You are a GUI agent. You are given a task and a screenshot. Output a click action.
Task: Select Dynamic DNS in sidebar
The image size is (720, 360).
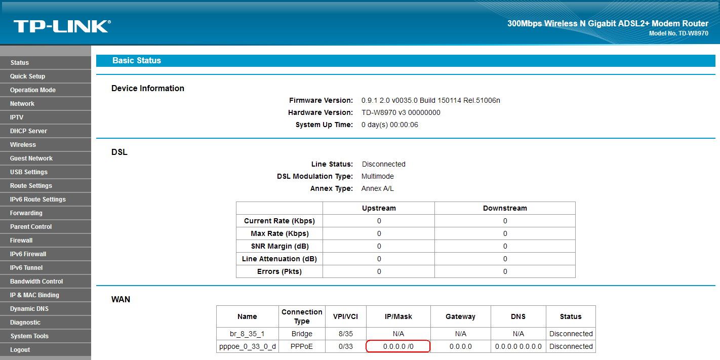tap(46, 309)
